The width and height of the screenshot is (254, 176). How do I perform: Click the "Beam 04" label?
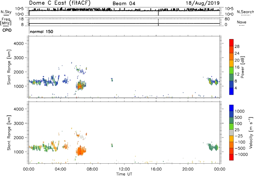124,3
